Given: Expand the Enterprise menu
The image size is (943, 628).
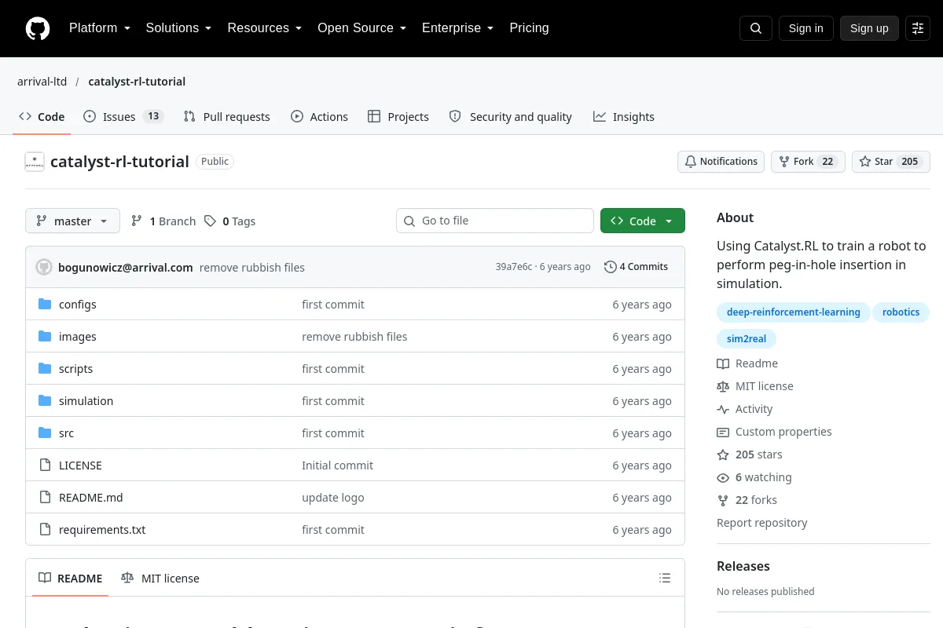Looking at the screenshot, I should pos(457,28).
